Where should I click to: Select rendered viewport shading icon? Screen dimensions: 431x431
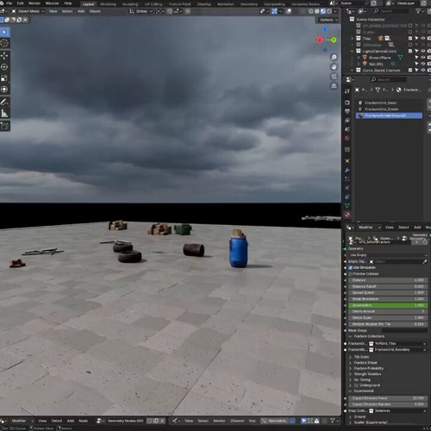329,11
